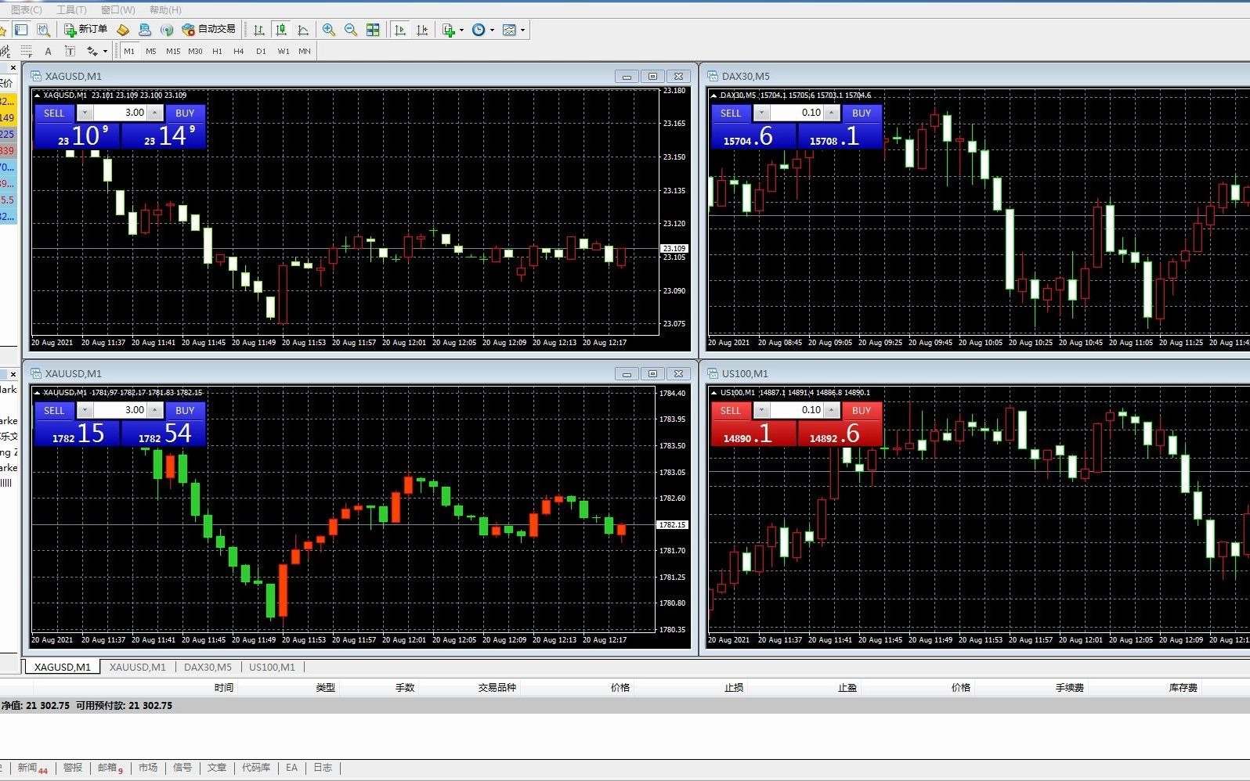Screen dimensions: 1250x781
Task: Select the H1 timeframe
Action: point(217,51)
